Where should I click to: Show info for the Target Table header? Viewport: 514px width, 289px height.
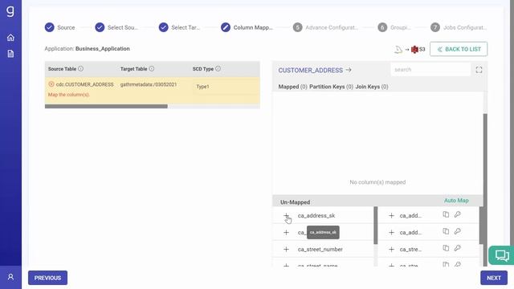(152, 69)
